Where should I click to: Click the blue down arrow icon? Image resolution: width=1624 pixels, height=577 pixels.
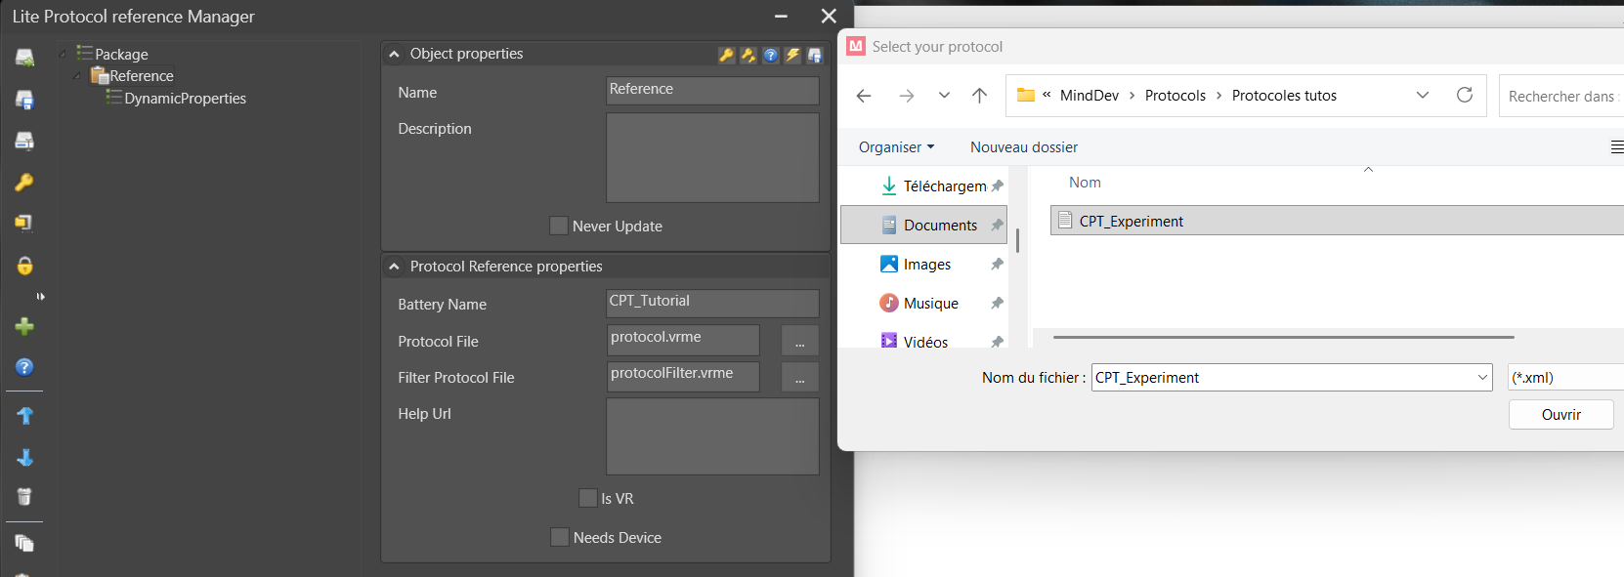click(x=24, y=458)
